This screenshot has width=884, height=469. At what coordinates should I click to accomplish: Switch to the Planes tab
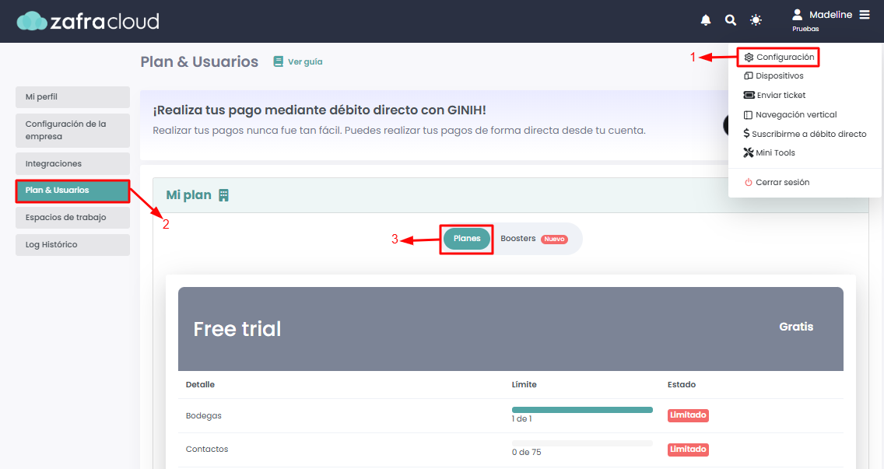click(x=467, y=239)
